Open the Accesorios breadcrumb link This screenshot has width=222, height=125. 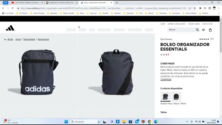43,39
